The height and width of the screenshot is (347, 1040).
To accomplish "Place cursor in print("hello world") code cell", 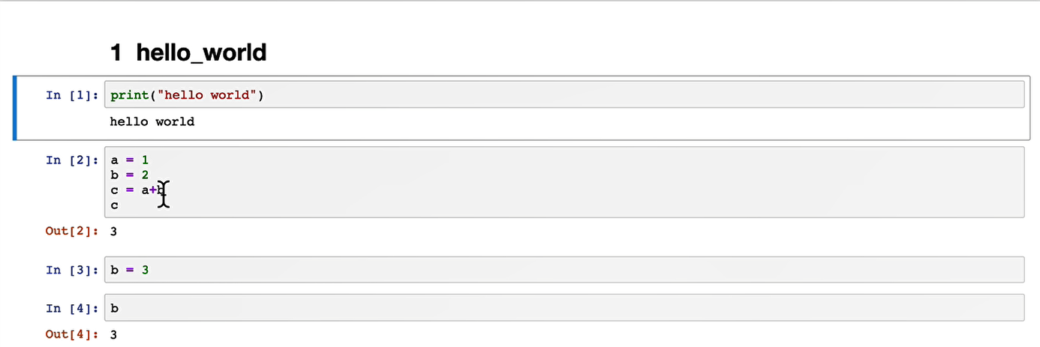I will [x=564, y=94].
